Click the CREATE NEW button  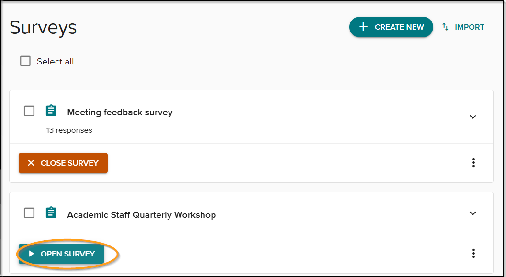(391, 27)
